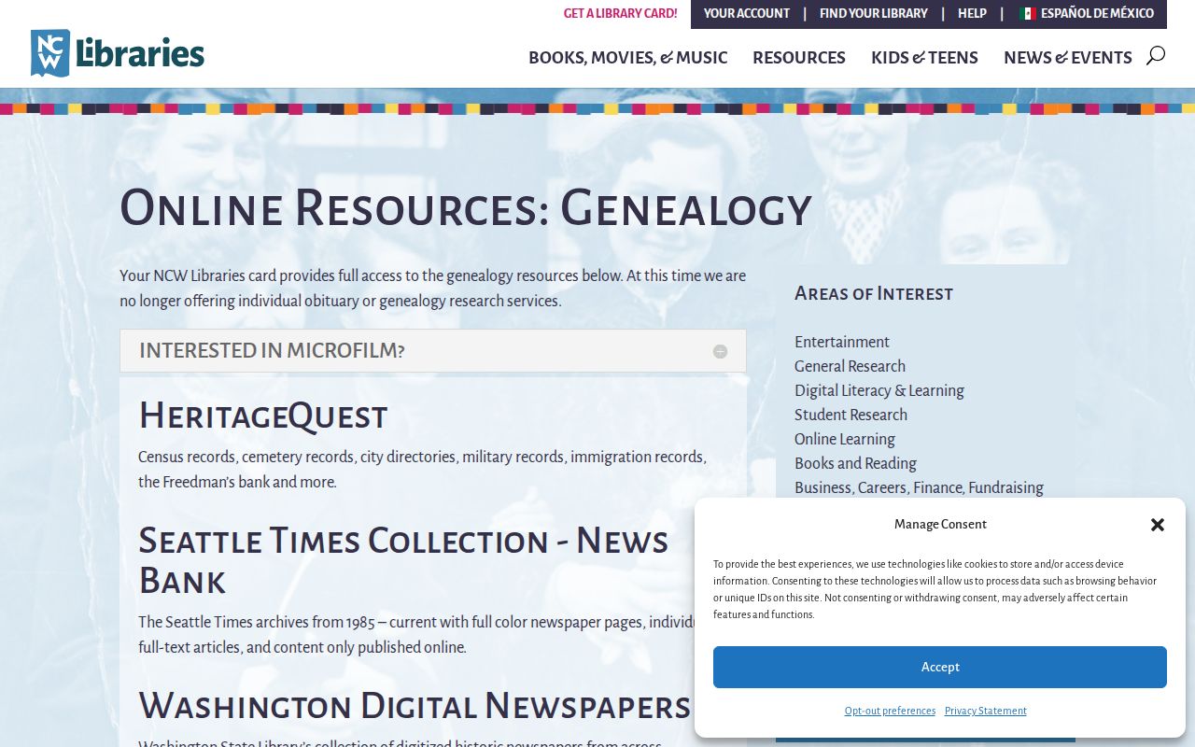Open the Help link
This screenshot has width=1195, height=747.
[972, 14]
